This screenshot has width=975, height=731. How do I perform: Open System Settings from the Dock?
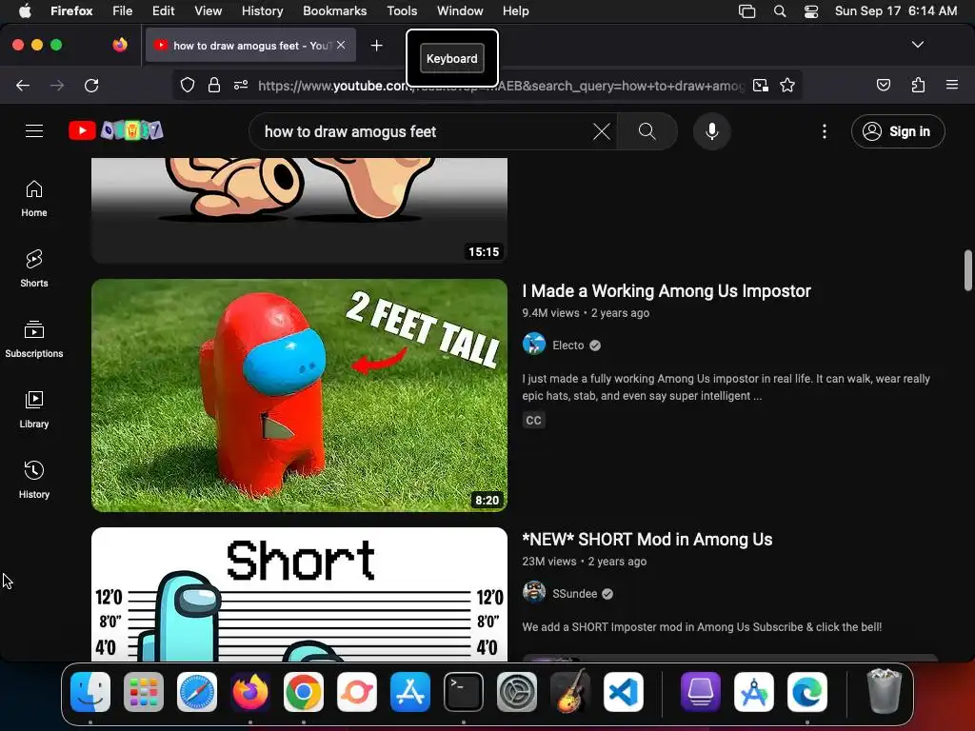[x=517, y=692]
